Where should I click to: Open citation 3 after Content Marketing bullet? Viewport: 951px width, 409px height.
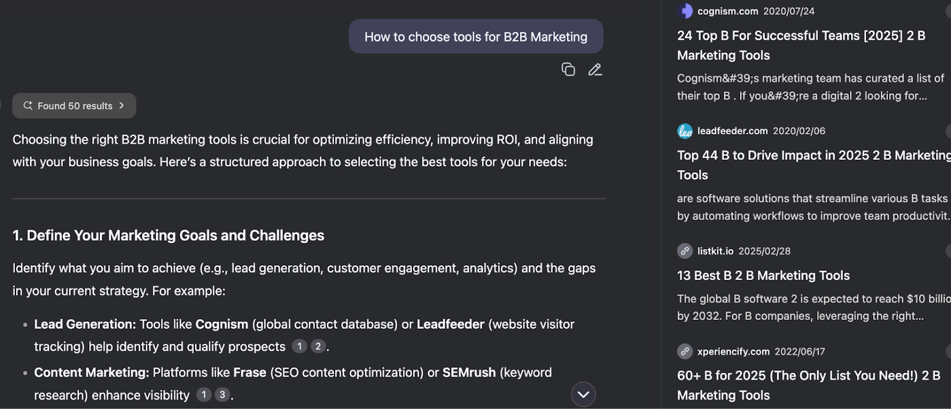click(x=222, y=395)
